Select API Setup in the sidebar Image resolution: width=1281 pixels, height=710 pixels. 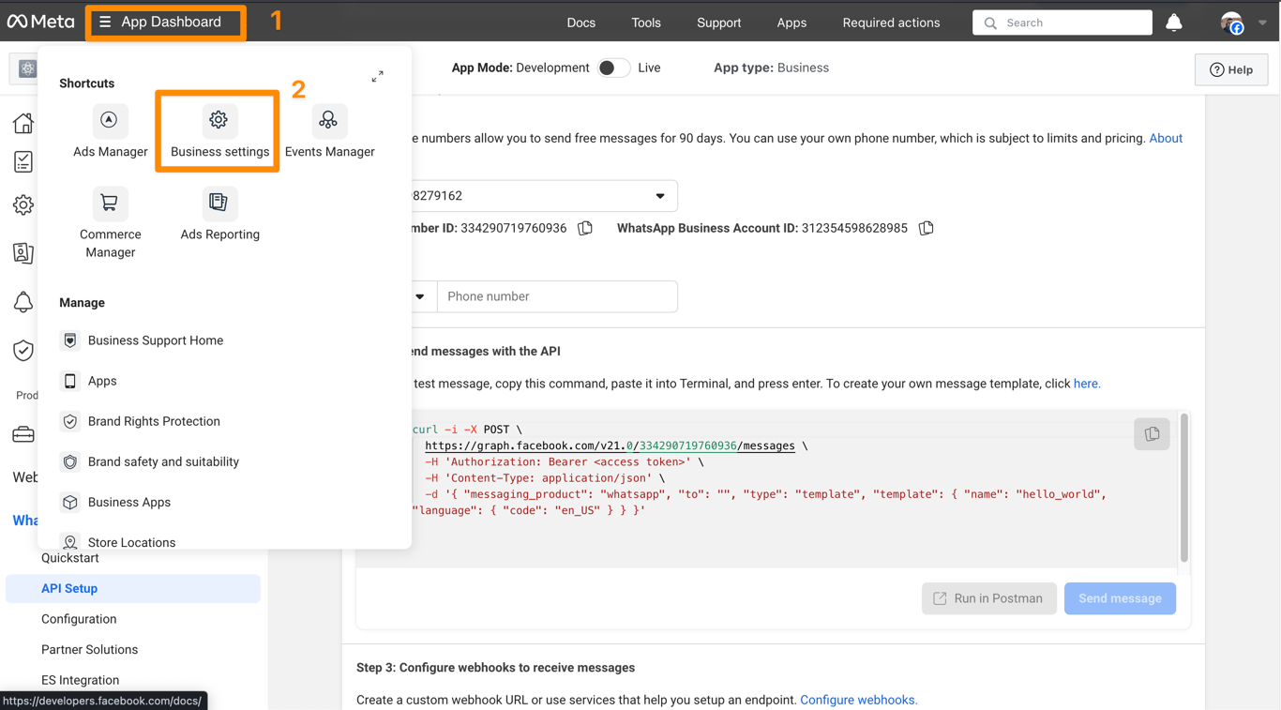coord(133,589)
